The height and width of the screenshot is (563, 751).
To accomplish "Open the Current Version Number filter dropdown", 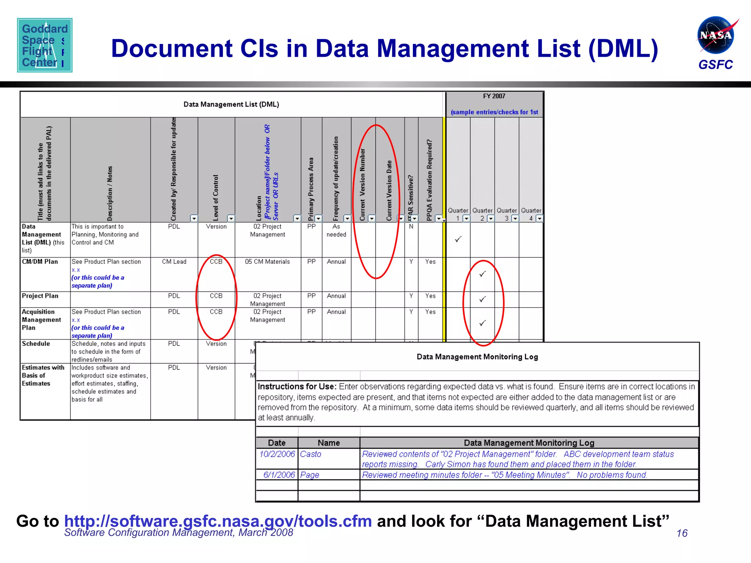I will (371, 218).
